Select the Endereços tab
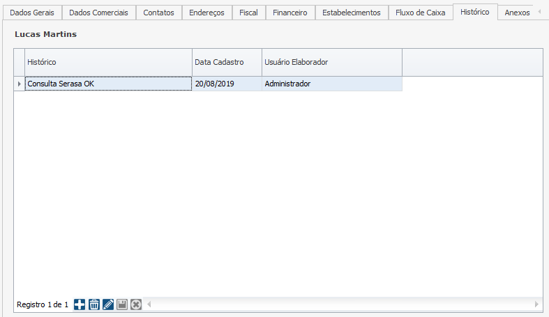 tap(206, 13)
